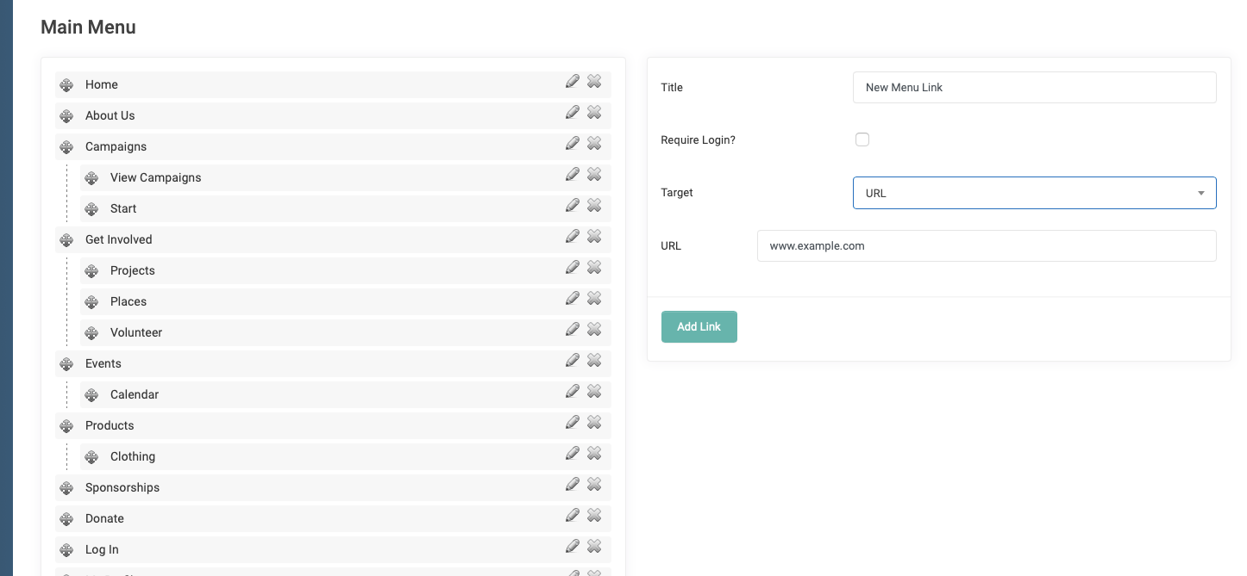The height and width of the screenshot is (576, 1247).
Task: Click the URL field showing www.example.com
Action: [987, 245]
